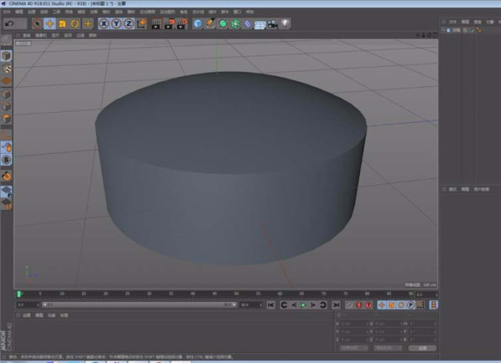Toggle the Z axis lock
This screenshot has height=363, width=501.
pyautogui.click(x=129, y=23)
